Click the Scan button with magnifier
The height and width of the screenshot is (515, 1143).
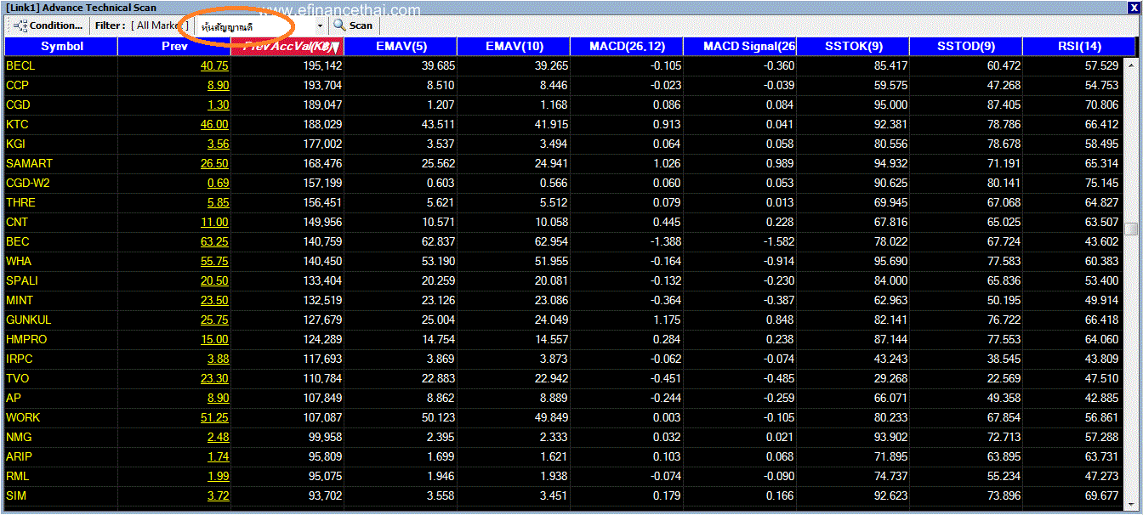(353, 25)
